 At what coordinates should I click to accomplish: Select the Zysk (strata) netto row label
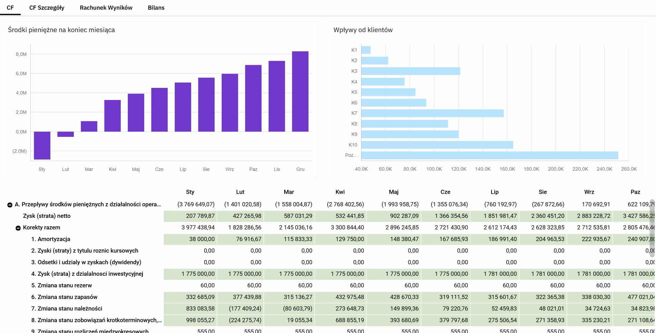coord(47,216)
